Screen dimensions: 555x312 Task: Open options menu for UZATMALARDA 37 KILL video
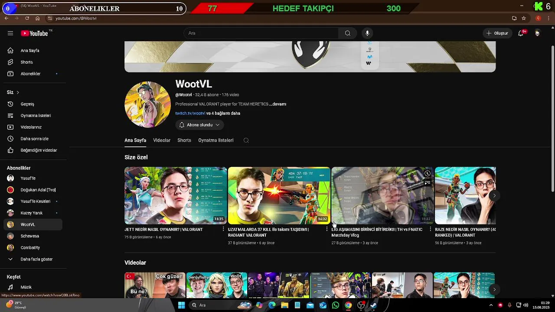tap(327, 229)
